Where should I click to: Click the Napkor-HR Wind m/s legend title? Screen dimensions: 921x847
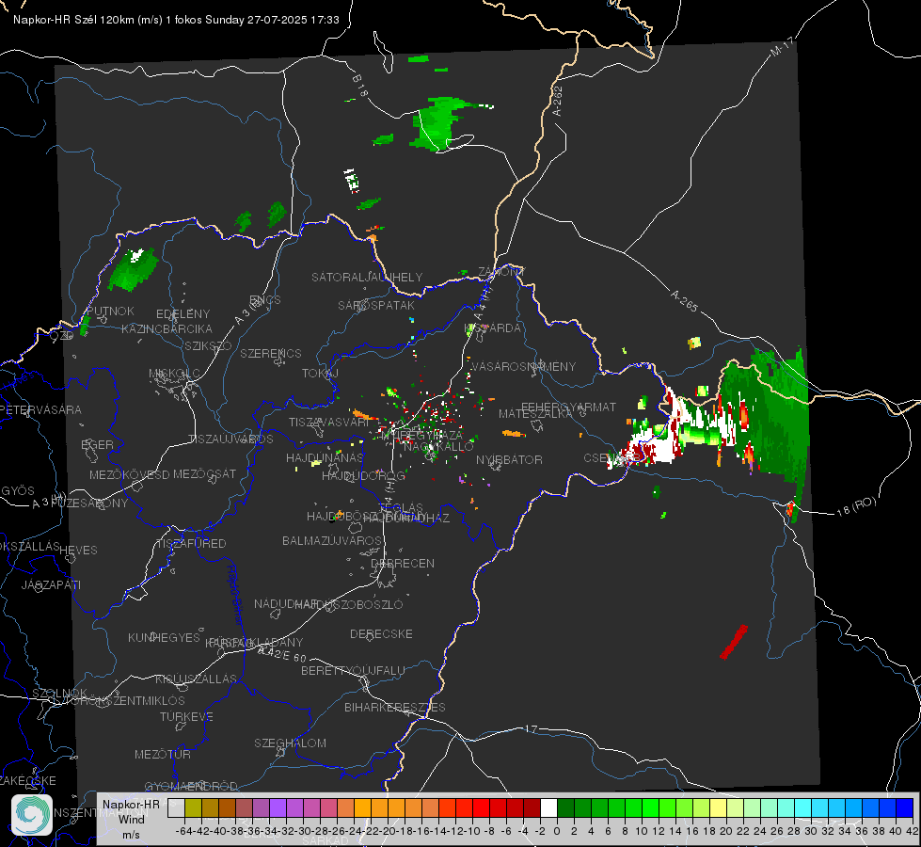[131, 819]
